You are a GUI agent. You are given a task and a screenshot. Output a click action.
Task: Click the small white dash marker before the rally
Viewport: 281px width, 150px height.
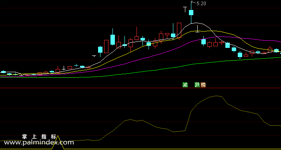point(94,56)
